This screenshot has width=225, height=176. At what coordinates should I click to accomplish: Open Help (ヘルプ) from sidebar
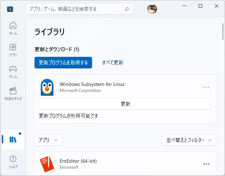tap(13, 162)
